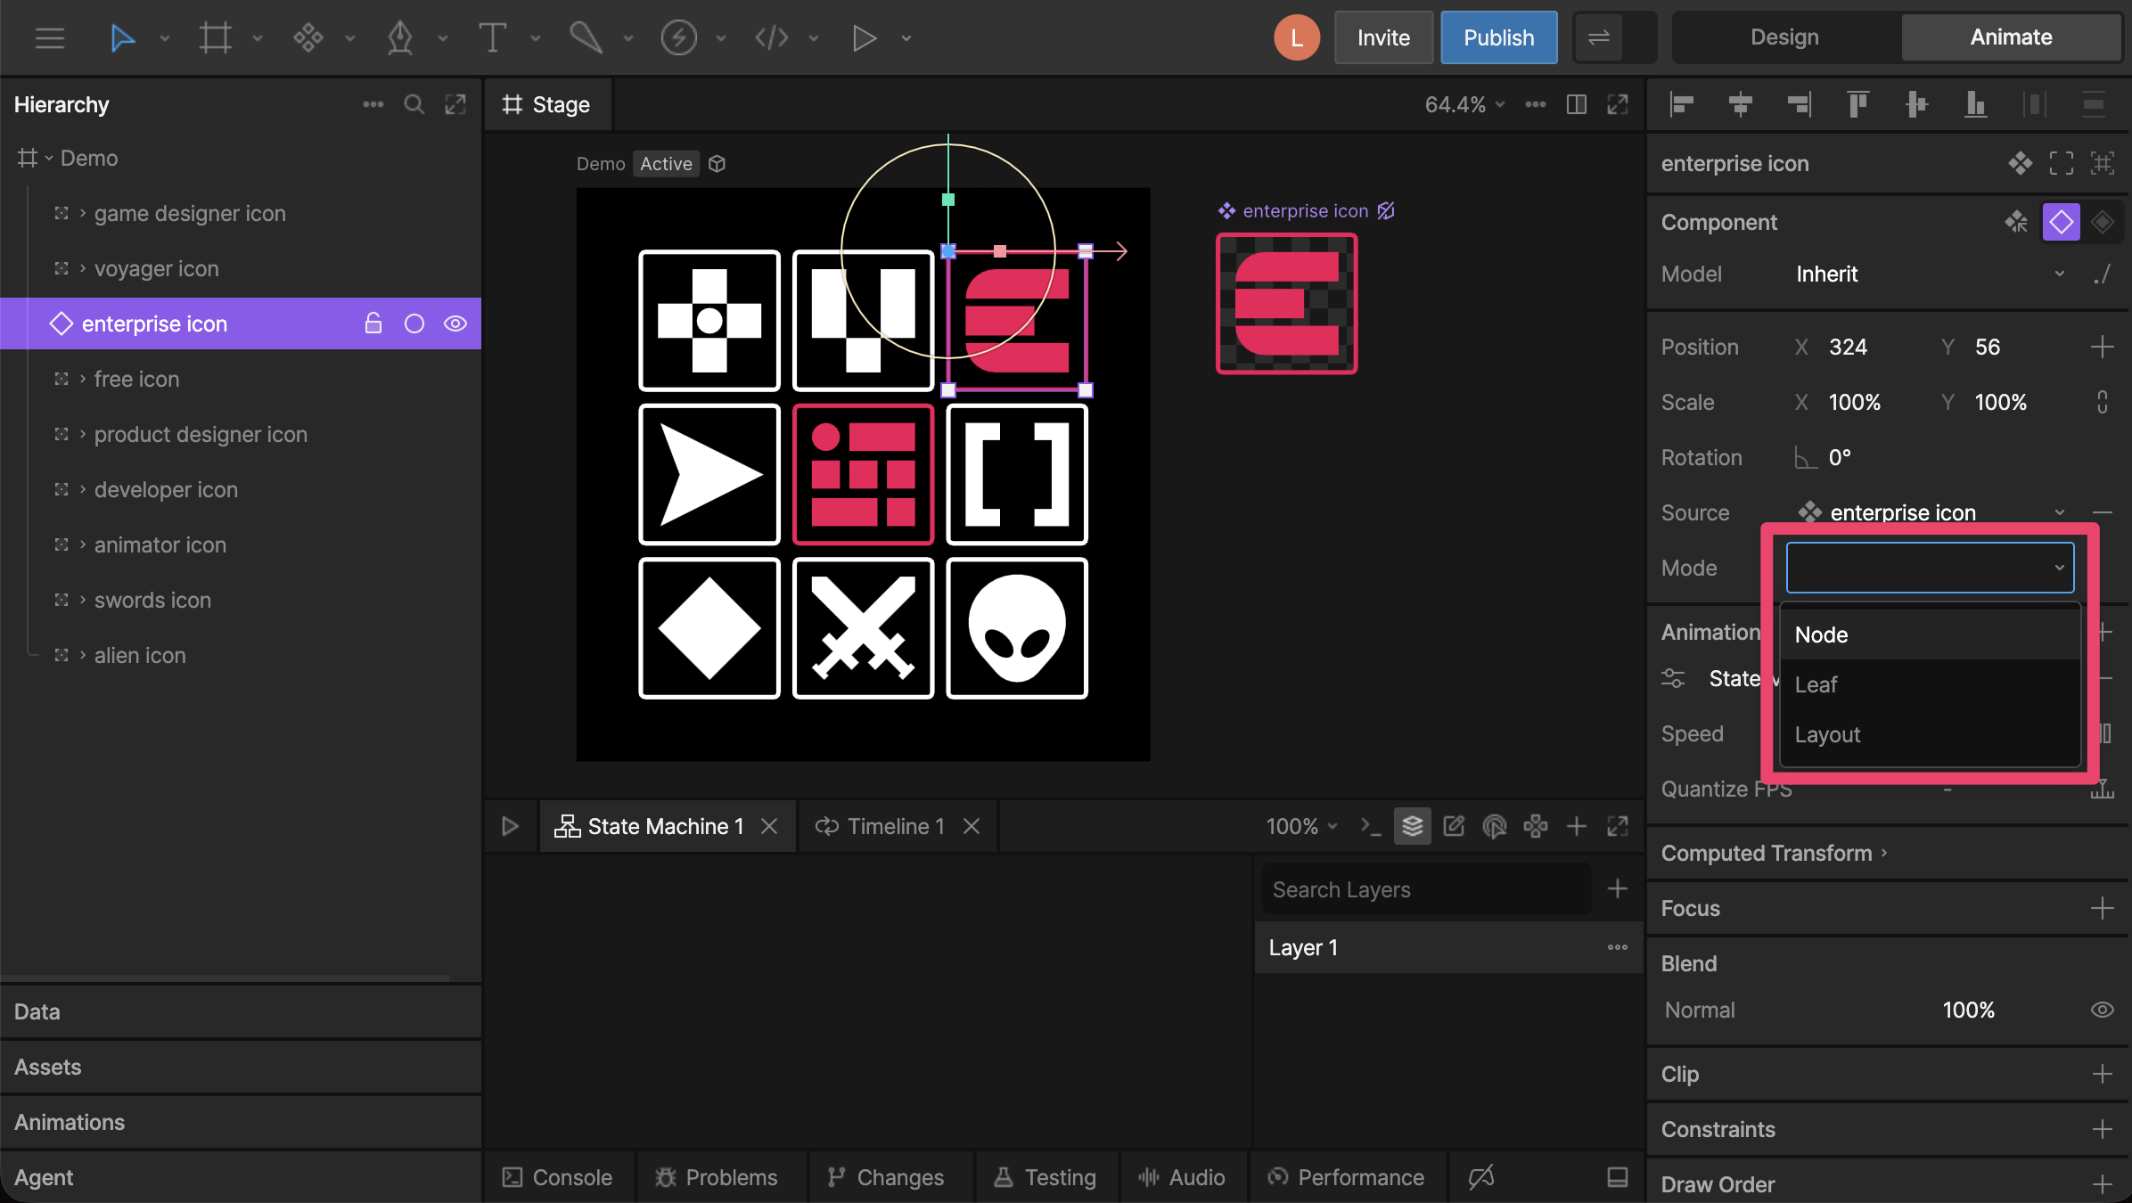Click the Publish button
This screenshot has height=1203, width=2132.
(1498, 38)
